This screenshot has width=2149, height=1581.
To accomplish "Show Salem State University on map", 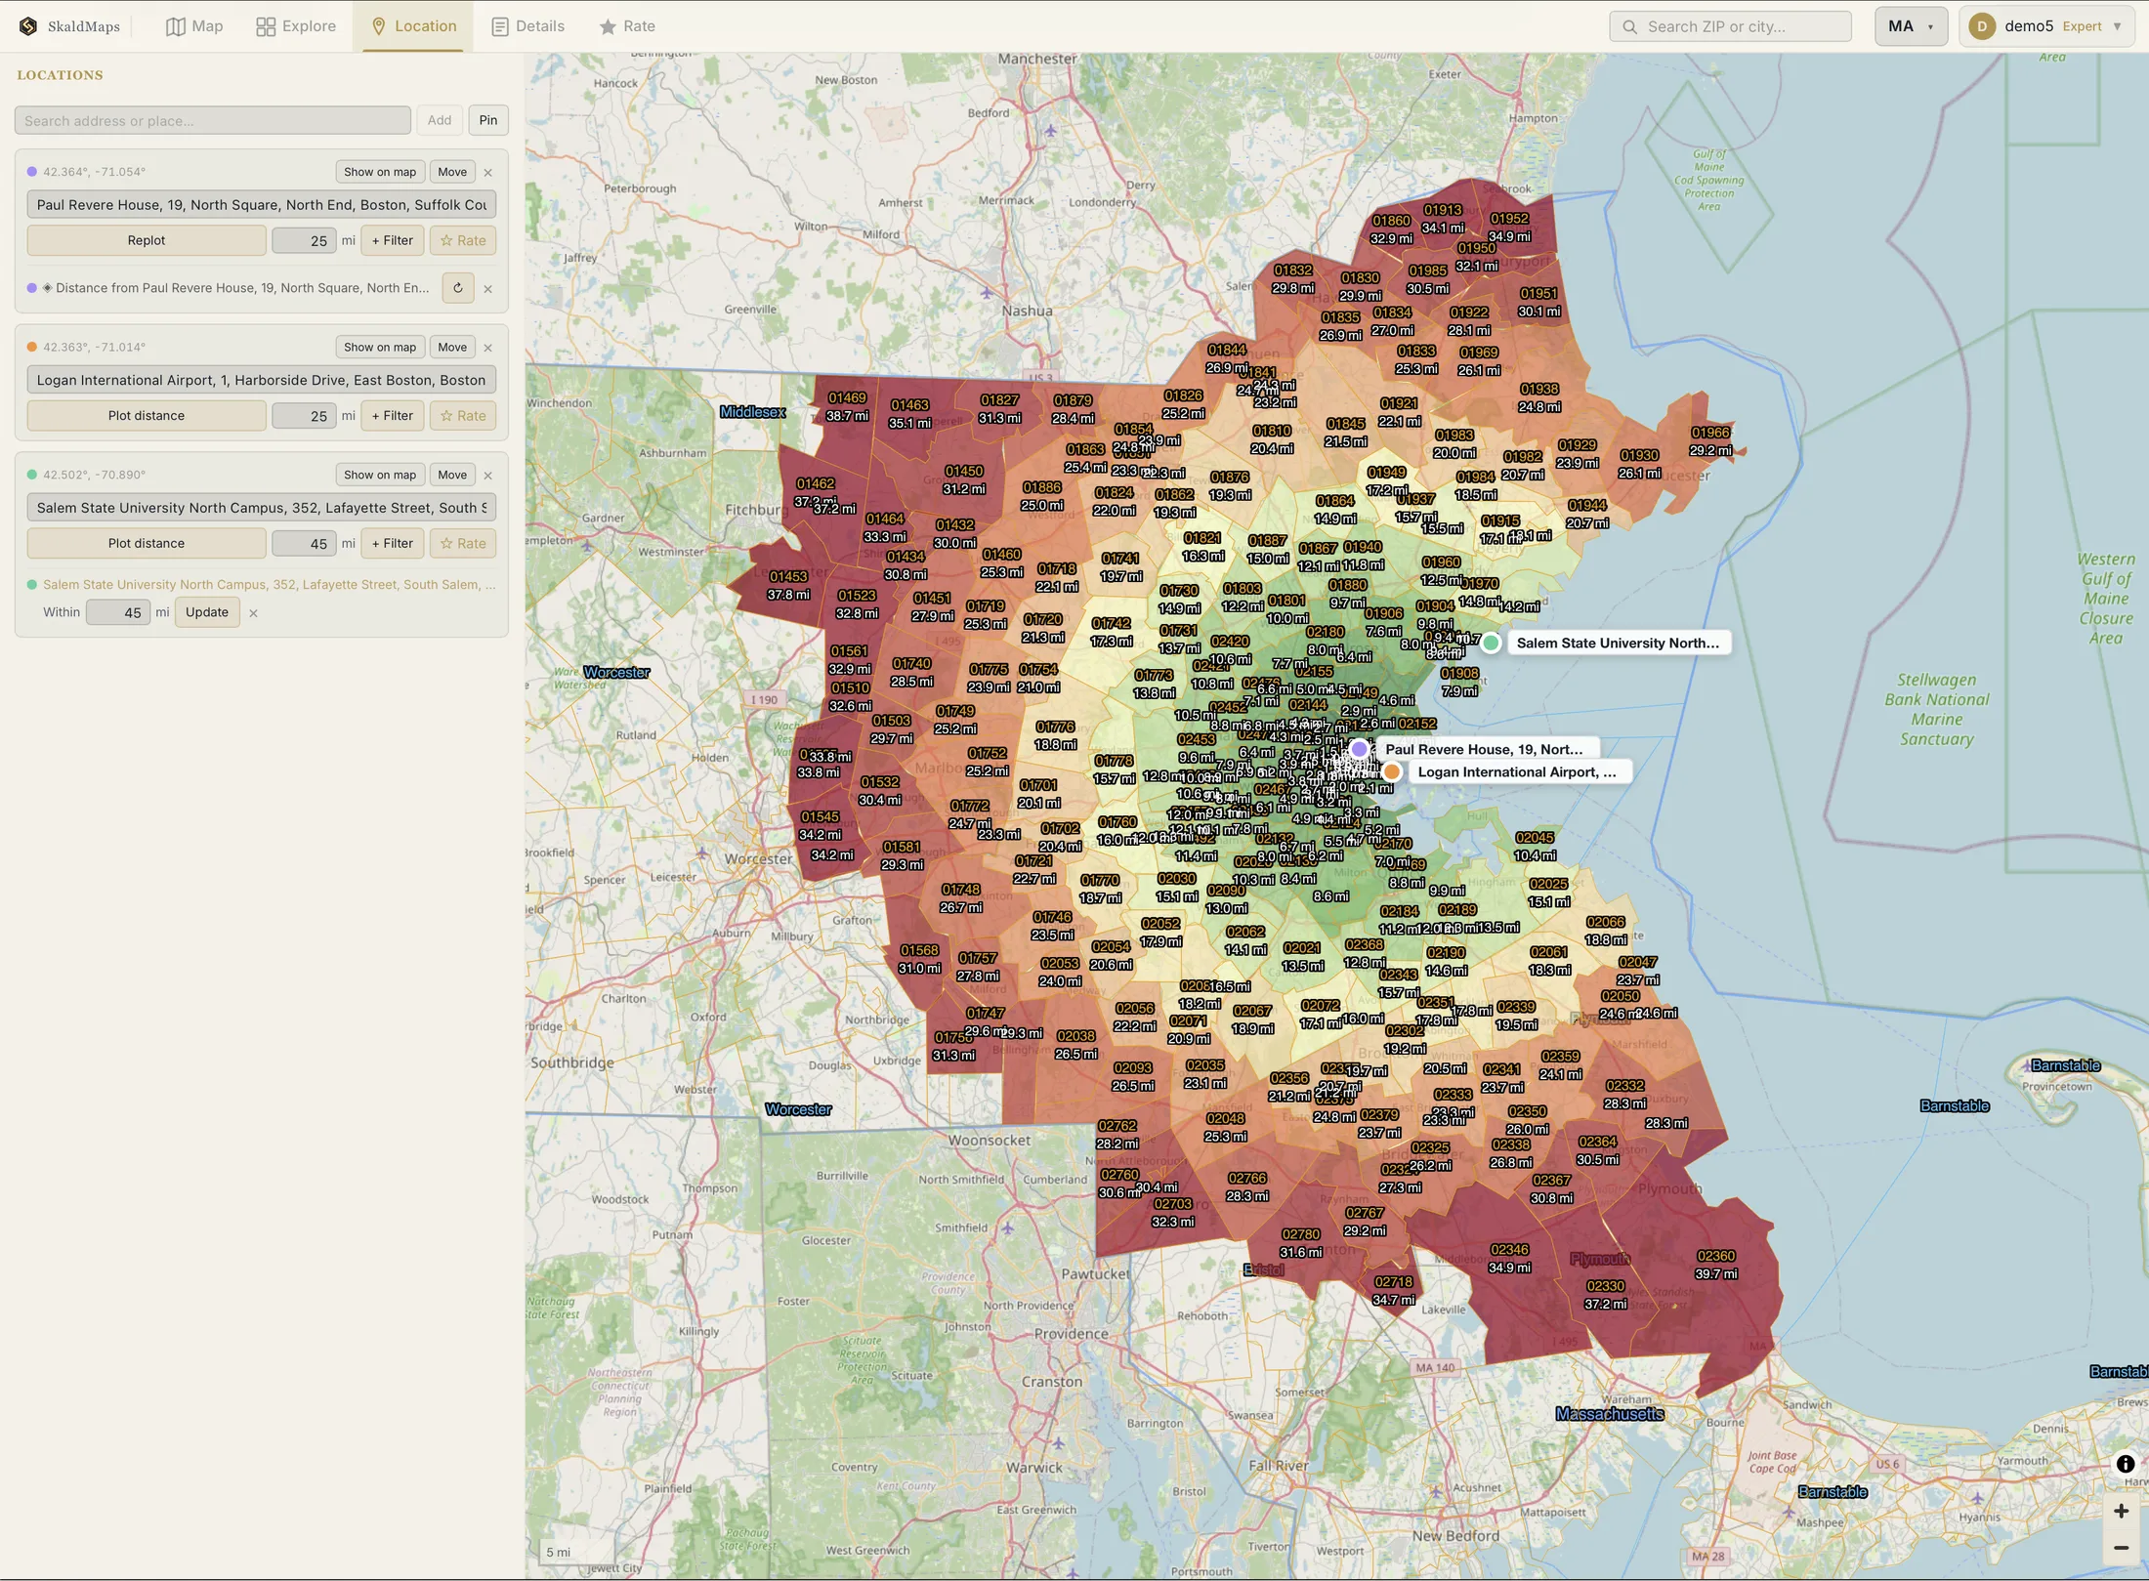I will tap(380, 475).
